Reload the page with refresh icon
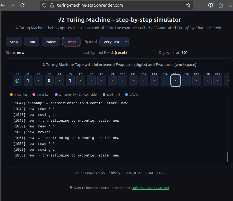The image size is (233, 201). pyautogui.click(x=22, y=5)
